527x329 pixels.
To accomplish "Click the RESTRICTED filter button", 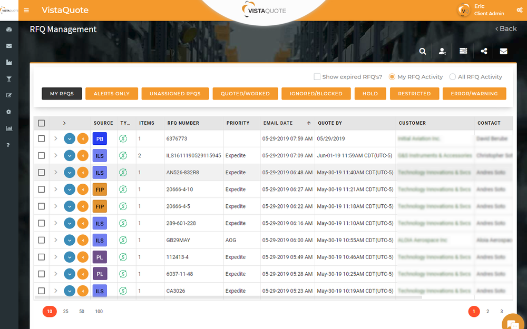I will click(414, 94).
